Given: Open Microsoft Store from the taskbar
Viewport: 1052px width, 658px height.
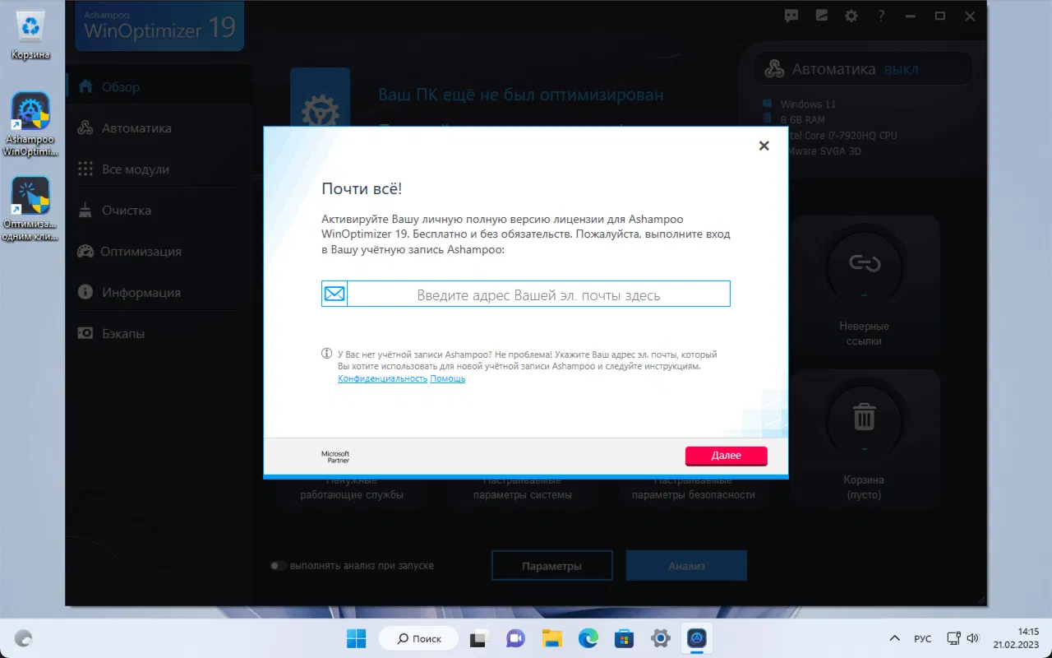Looking at the screenshot, I should (624, 638).
